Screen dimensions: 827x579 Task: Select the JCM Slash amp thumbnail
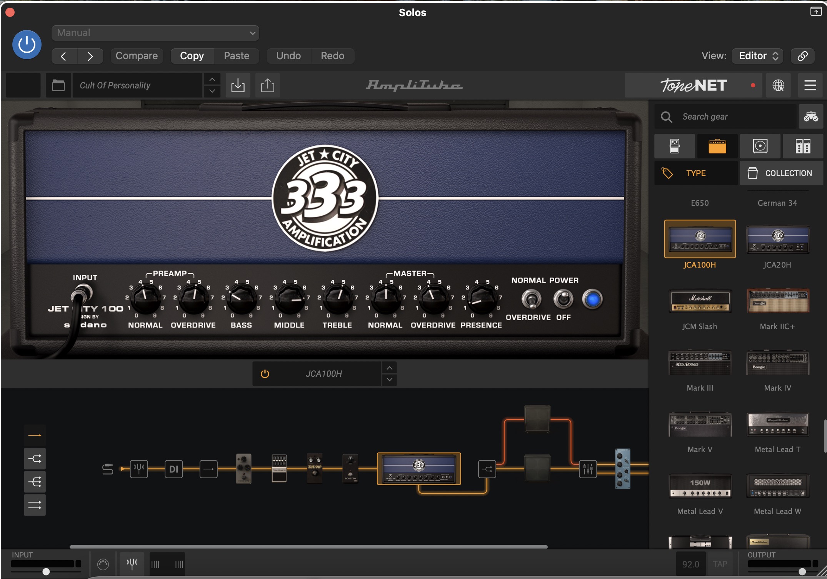pyautogui.click(x=700, y=301)
